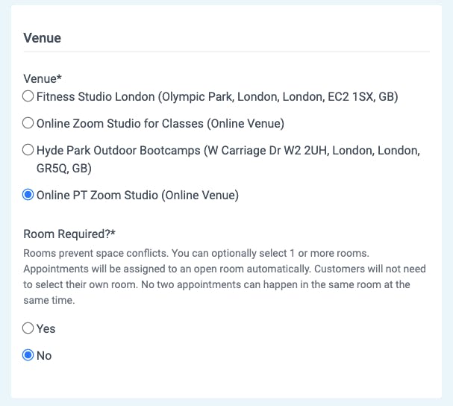The width and height of the screenshot is (453, 406).
Task: Click the No label text
Action: (x=44, y=355)
